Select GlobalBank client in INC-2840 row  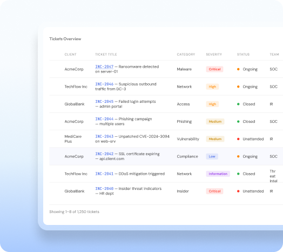(75, 191)
